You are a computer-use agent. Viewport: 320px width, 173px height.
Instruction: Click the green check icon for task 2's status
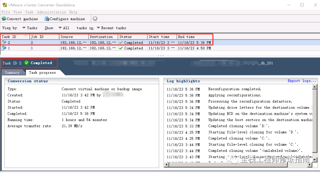coord(121,42)
